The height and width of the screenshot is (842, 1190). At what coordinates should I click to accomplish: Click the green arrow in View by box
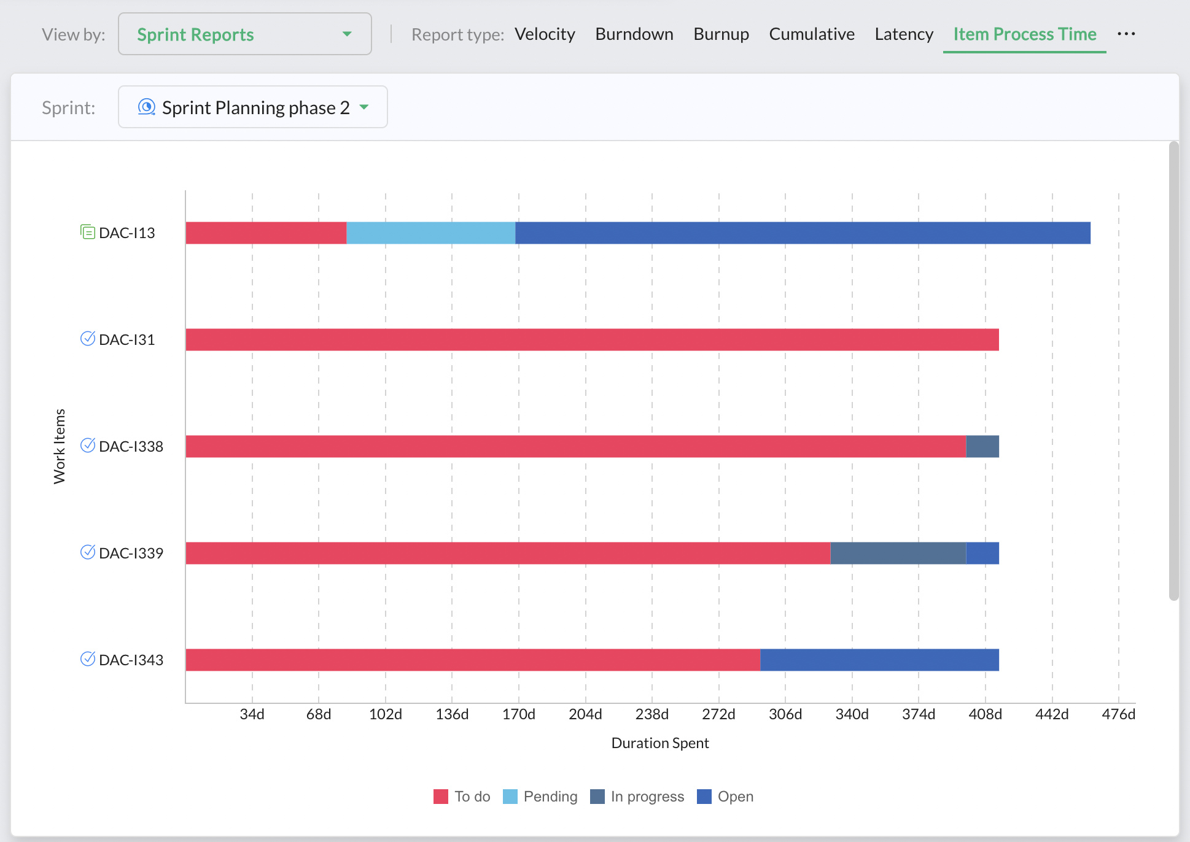[347, 34]
